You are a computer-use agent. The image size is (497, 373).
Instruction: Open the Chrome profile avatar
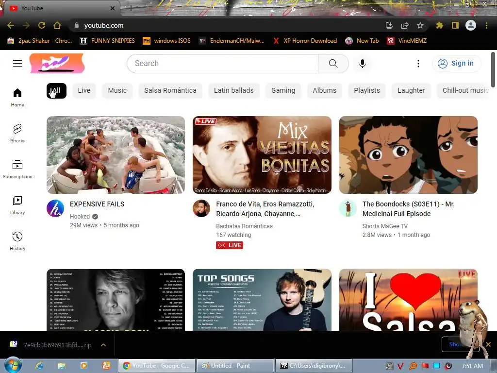click(x=471, y=25)
